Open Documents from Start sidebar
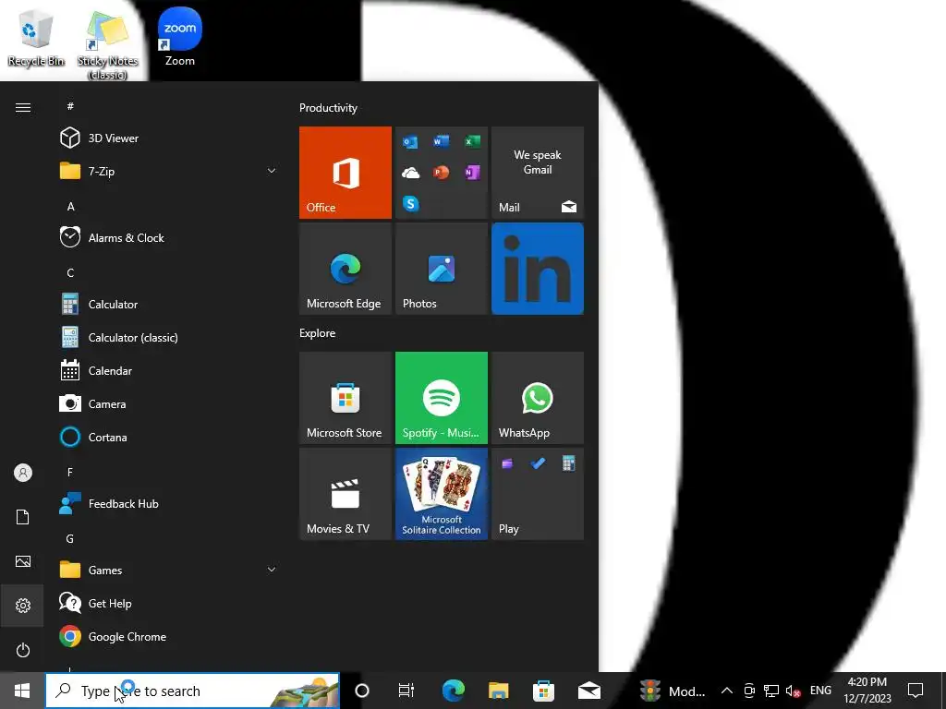Image resolution: width=946 pixels, height=709 pixels. click(x=23, y=517)
